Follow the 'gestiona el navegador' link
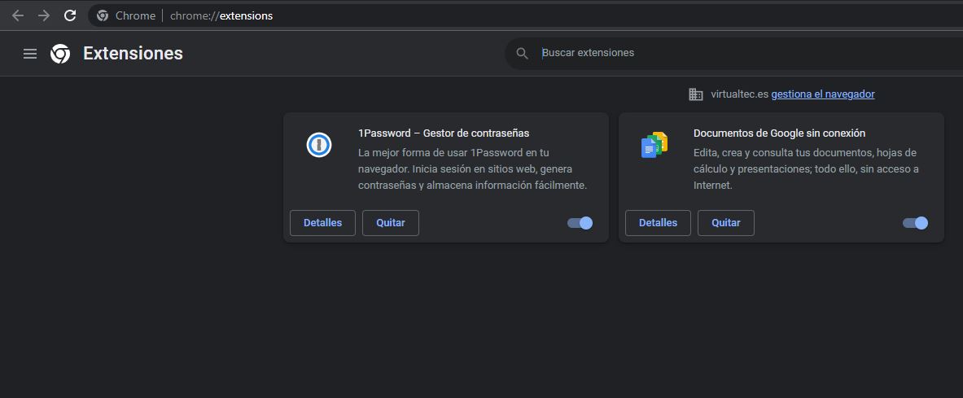The width and height of the screenshot is (963, 398). [823, 94]
